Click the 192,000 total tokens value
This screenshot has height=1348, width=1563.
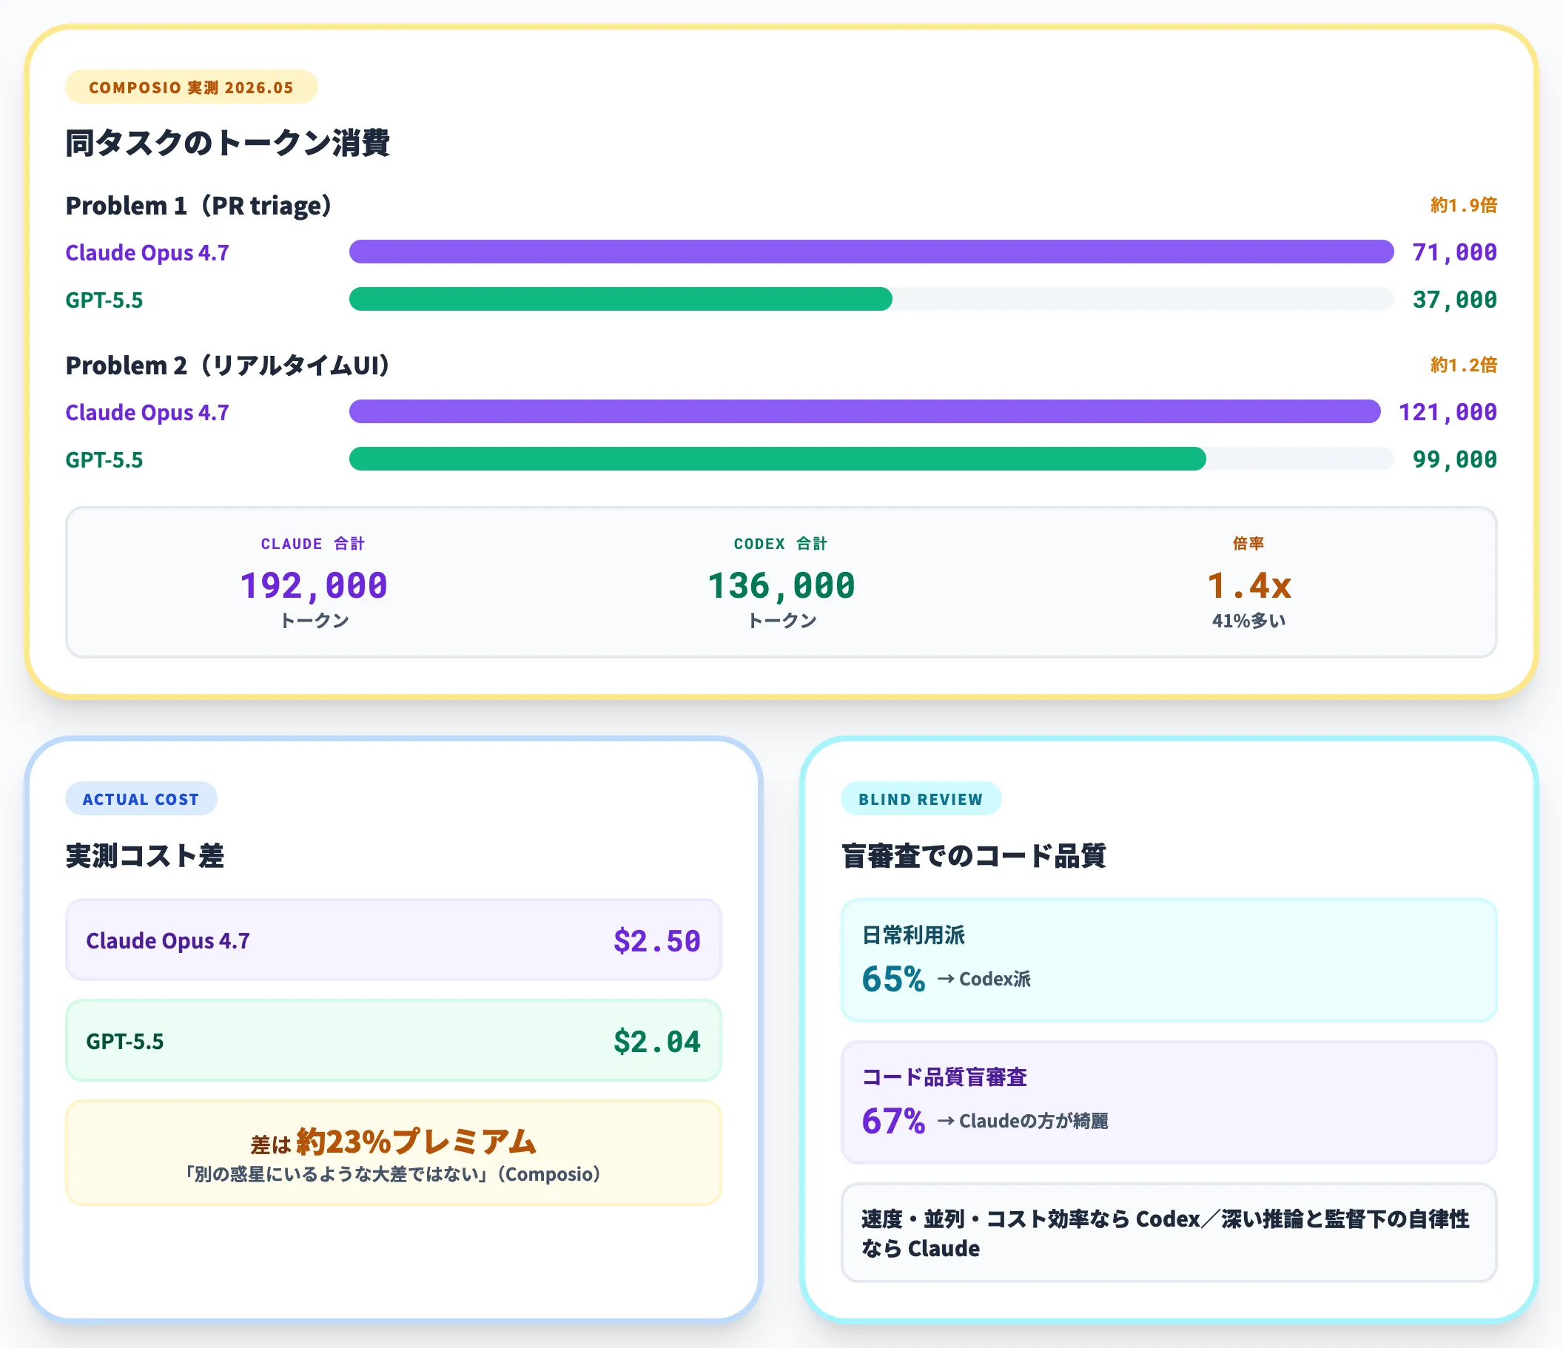314,585
